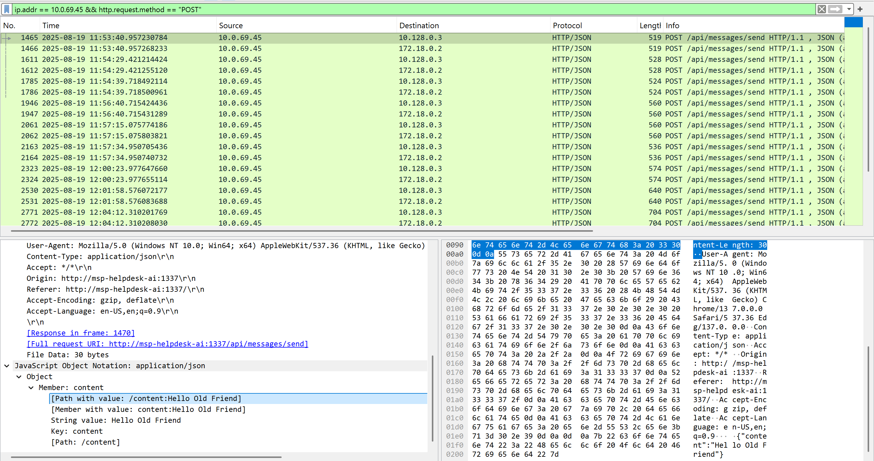Screen dimensions: 874x461
Task: Click the packet details vertical scrollbar
Action: pos(432,398)
